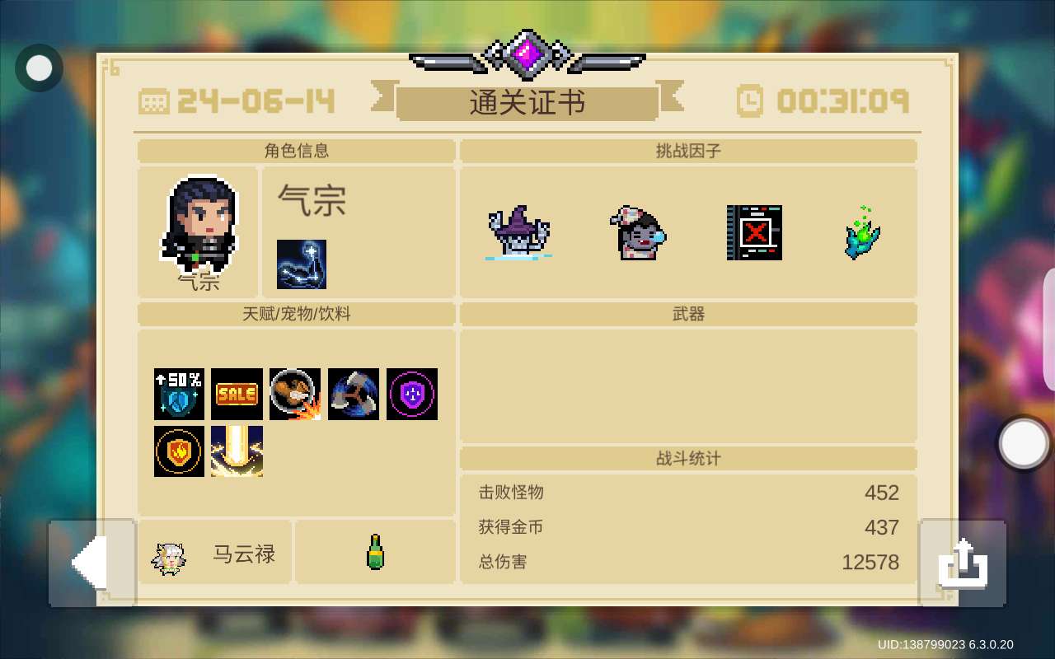Tap the SALE talent icon
1055x659 pixels.
(x=237, y=394)
